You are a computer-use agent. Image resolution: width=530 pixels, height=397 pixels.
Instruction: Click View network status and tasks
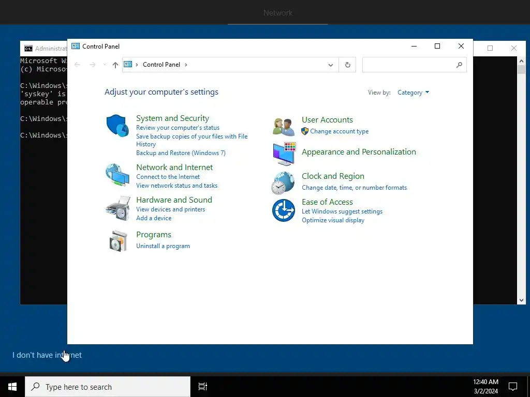[177, 186]
